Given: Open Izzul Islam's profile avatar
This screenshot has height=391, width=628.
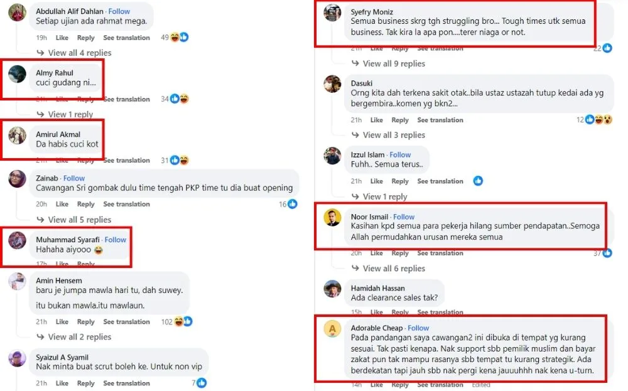Looking at the screenshot, I should 332,156.
